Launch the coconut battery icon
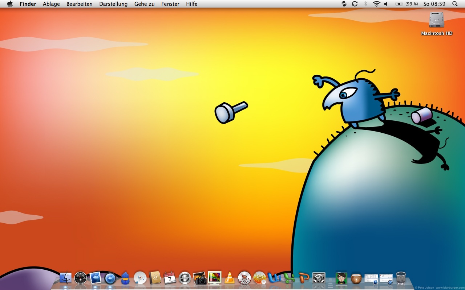This screenshot has height=290, width=465. [x=356, y=278]
